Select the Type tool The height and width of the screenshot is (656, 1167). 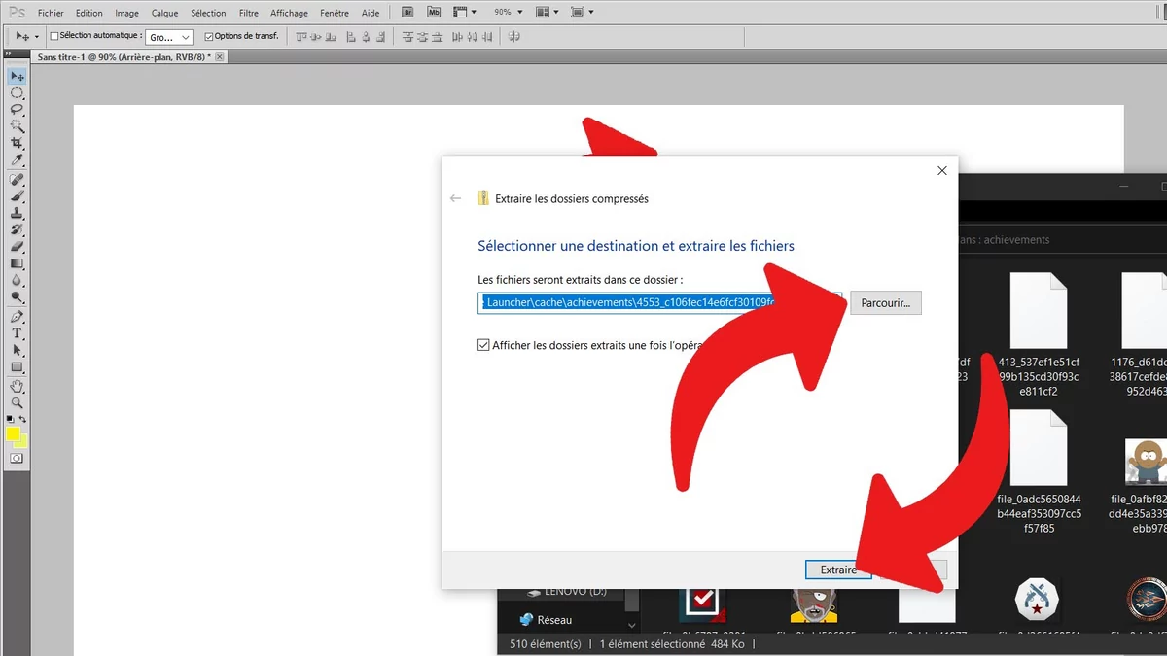17,333
